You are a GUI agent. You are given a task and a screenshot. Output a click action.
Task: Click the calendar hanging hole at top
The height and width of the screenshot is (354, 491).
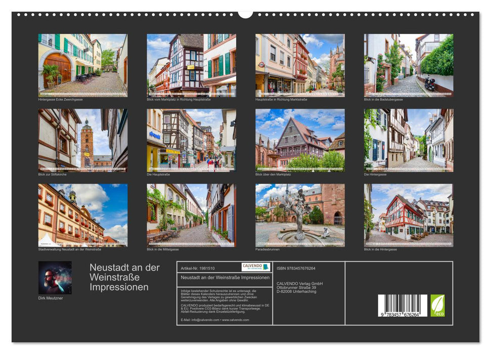pyautogui.click(x=245, y=14)
